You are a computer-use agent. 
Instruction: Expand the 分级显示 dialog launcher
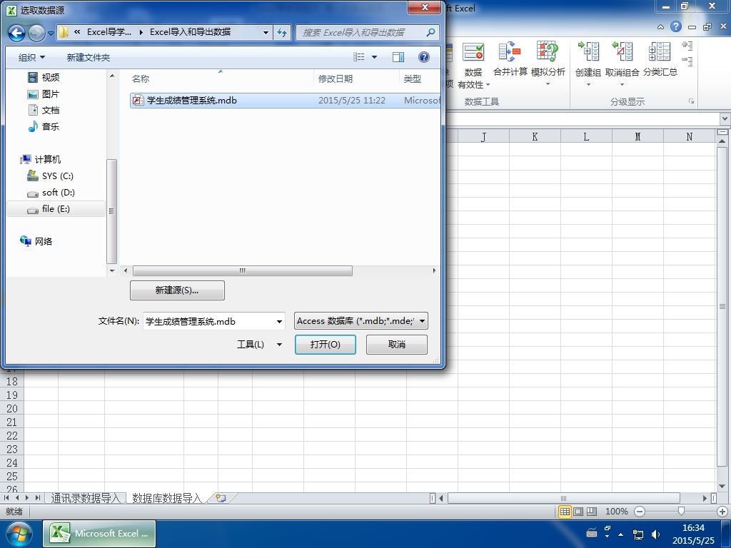click(x=691, y=101)
